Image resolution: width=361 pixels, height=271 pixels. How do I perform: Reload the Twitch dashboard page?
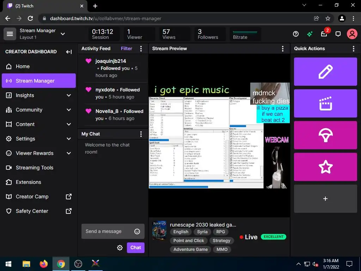click(x=30, y=18)
